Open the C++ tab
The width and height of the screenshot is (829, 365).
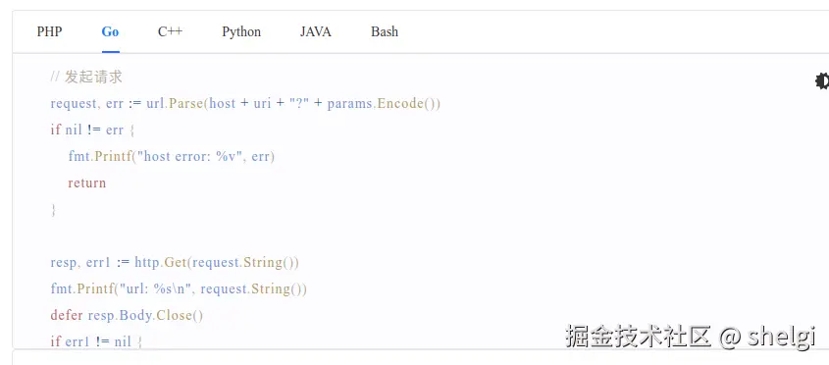click(171, 31)
